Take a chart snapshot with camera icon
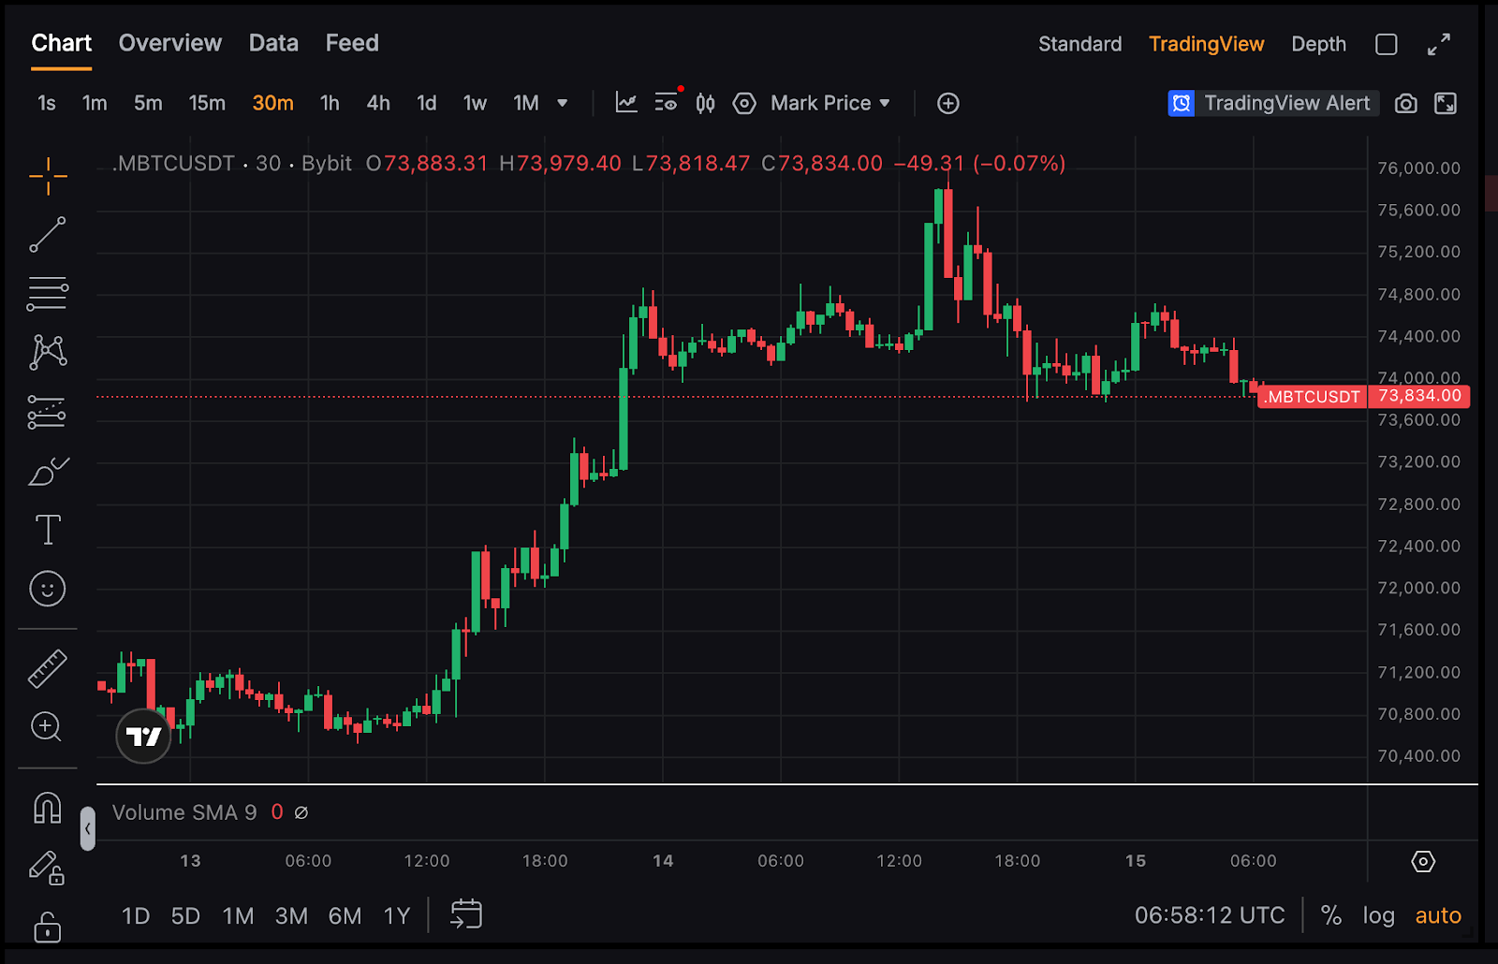The width and height of the screenshot is (1498, 964). click(x=1405, y=103)
